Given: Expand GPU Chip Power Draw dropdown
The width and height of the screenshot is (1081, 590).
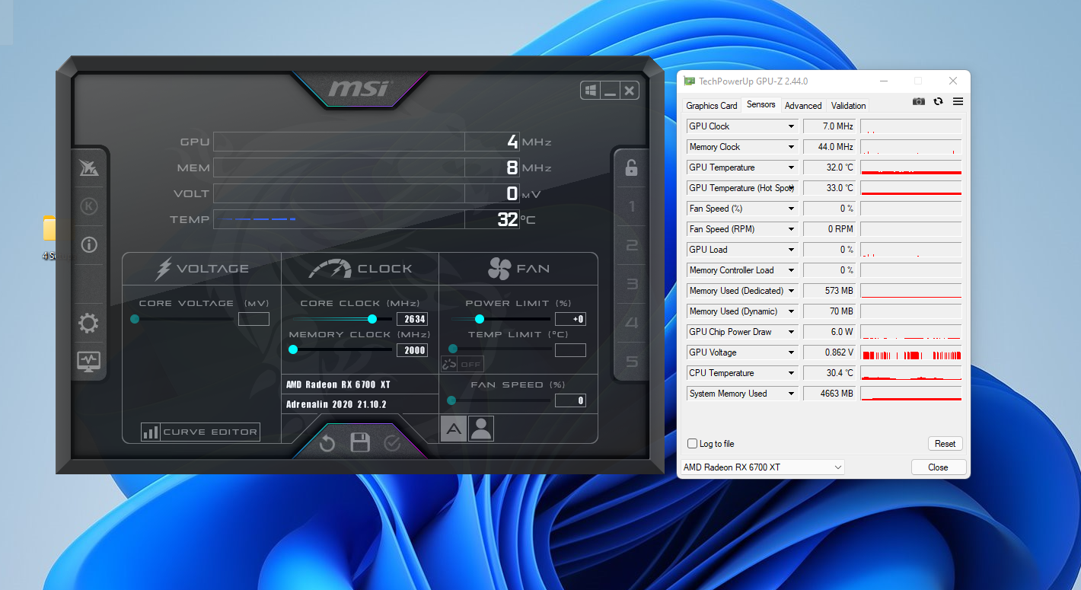Looking at the screenshot, I should point(791,332).
